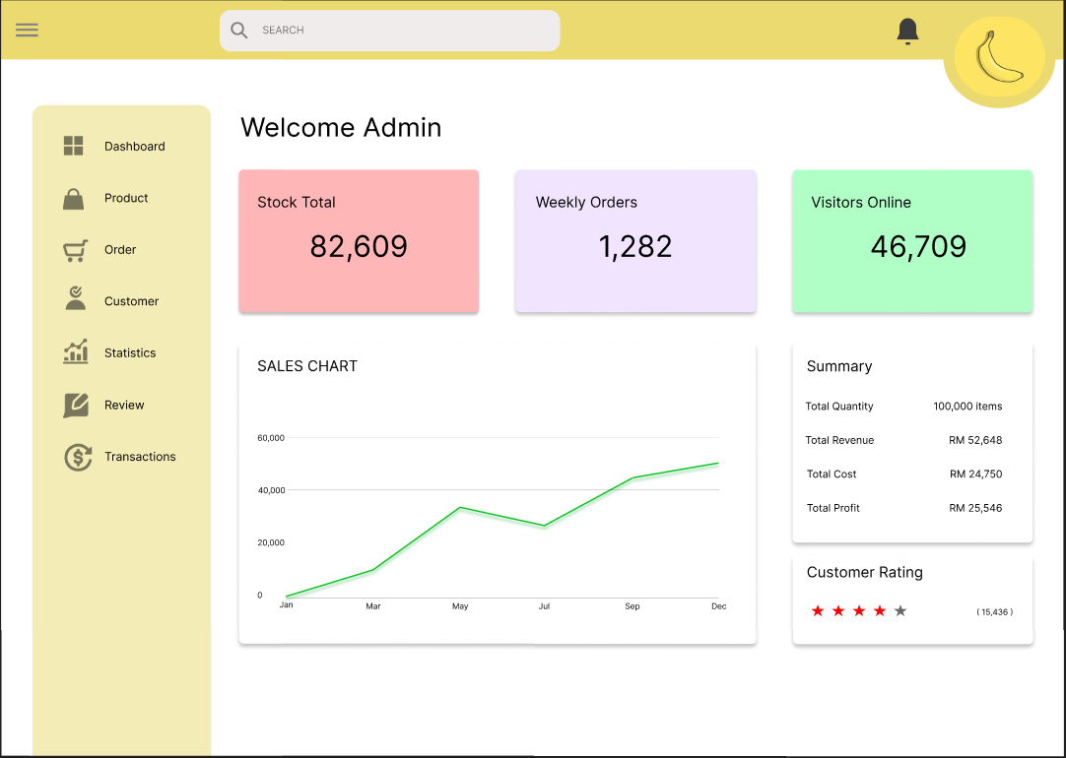Select the Weekly Orders card
Image resolution: width=1066 pixels, height=758 pixels.
coord(635,241)
